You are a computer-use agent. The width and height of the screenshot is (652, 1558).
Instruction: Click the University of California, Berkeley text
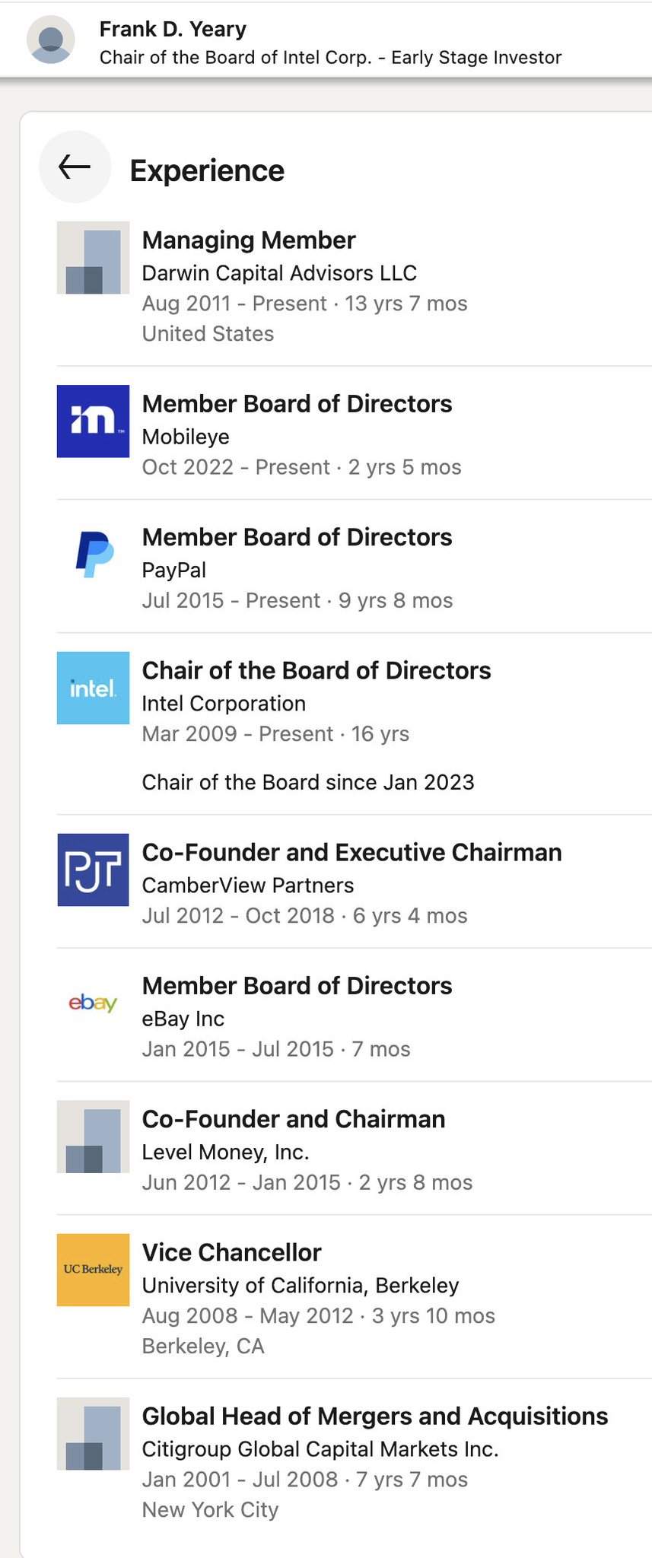coord(301,1286)
